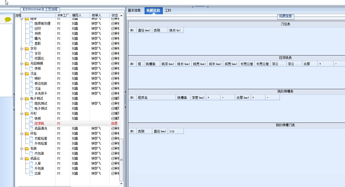This screenshot has height=187, width=345.
Task: Click the red 回退 status cell
Action: click(114, 123)
